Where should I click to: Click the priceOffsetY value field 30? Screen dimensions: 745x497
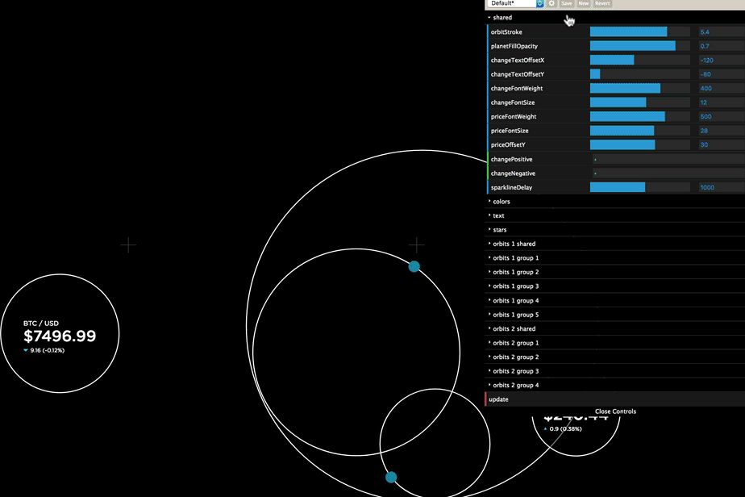722,145
